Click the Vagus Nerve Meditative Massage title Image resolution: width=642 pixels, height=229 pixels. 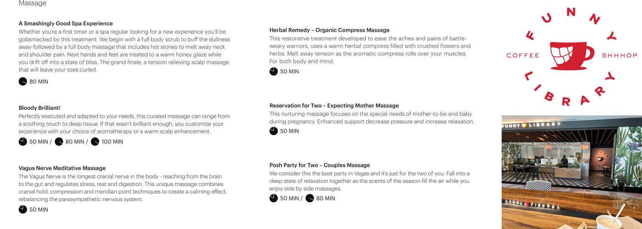62,168
